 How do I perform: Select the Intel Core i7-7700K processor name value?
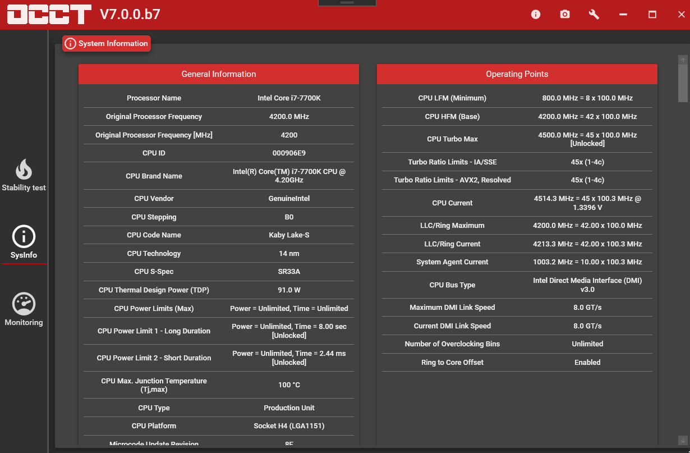(x=289, y=98)
